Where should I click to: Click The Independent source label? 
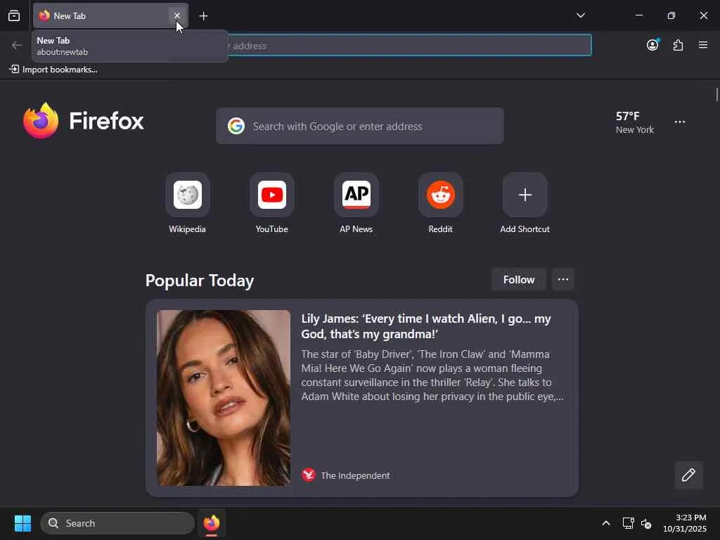(355, 475)
